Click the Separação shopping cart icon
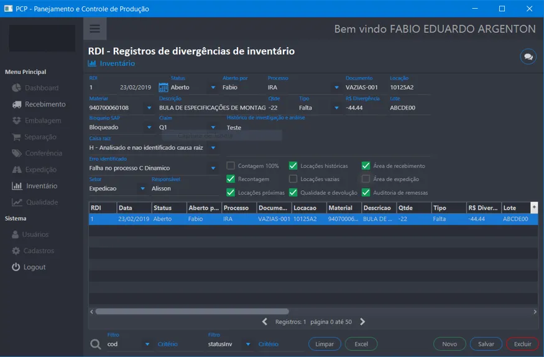Image resolution: width=544 pixels, height=357 pixels. tap(16, 137)
